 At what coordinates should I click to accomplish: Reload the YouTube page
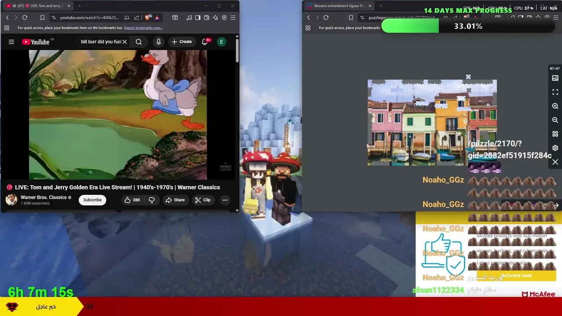25,18
